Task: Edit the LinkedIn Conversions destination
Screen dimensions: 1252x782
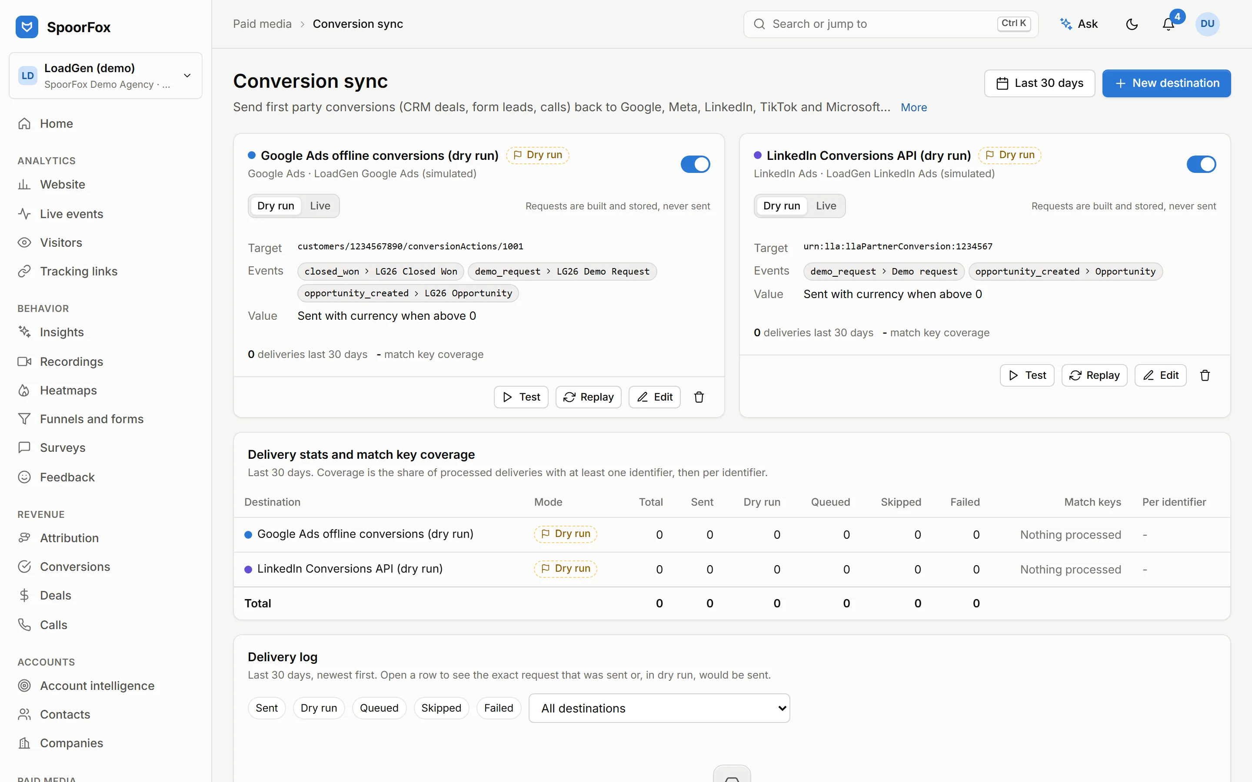Action: click(x=1160, y=375)
